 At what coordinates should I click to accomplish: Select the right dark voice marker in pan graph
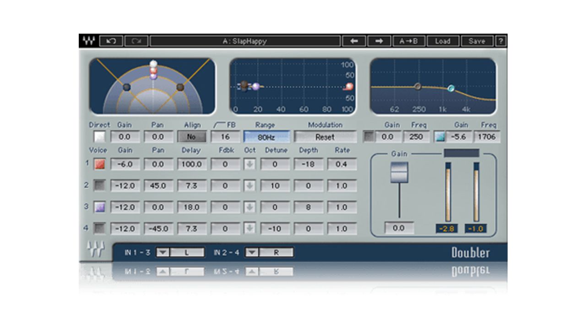pyautogui.click(x=180, y=87)
